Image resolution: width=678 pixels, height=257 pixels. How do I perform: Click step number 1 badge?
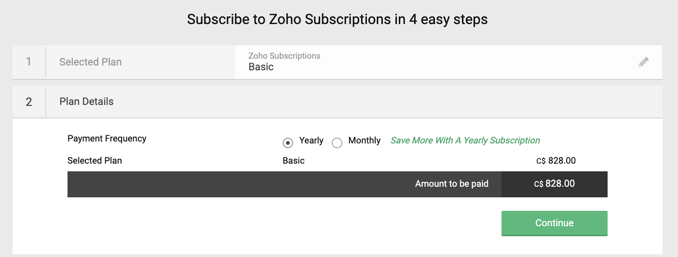pyautogui.click(x=29, y=62)
